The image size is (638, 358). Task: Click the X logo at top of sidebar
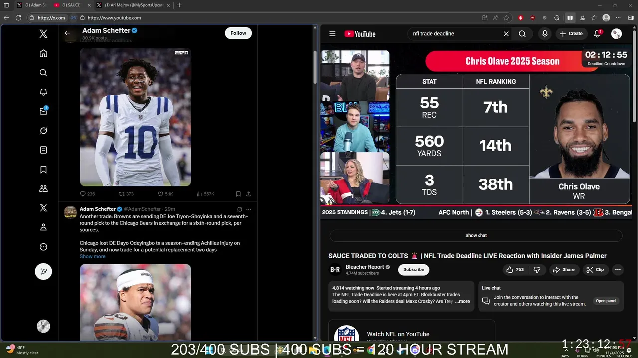43,34
